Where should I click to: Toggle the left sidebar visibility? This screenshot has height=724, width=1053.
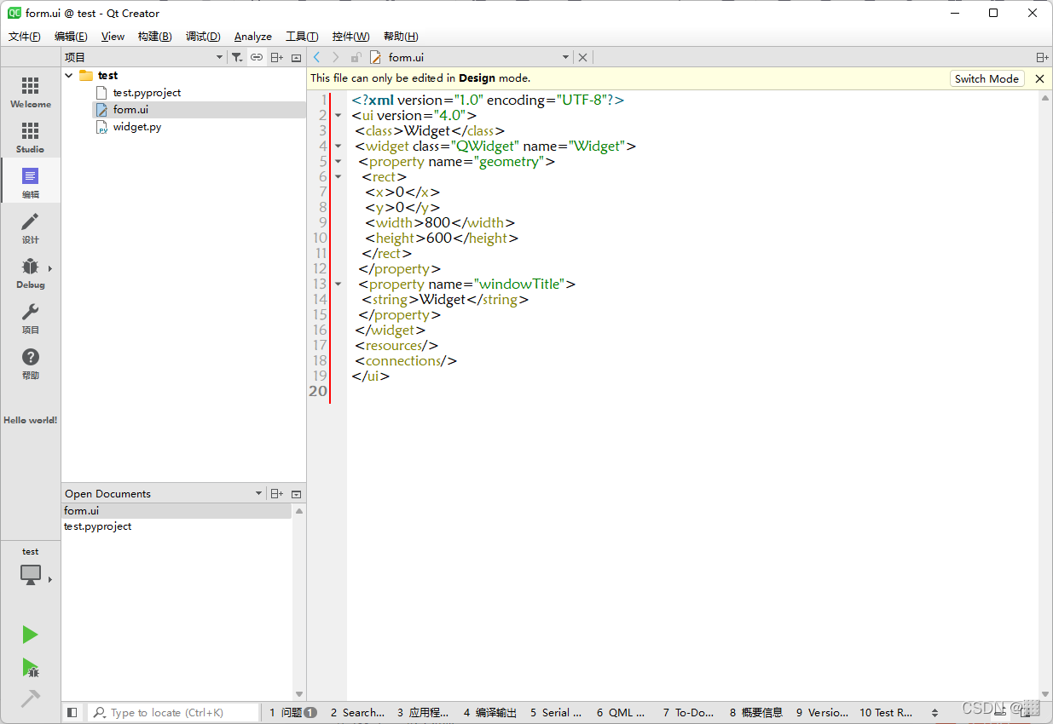[x=72, y=712]
